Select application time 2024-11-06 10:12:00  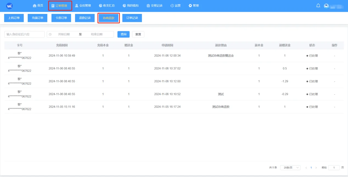click(x=167, y=81)
